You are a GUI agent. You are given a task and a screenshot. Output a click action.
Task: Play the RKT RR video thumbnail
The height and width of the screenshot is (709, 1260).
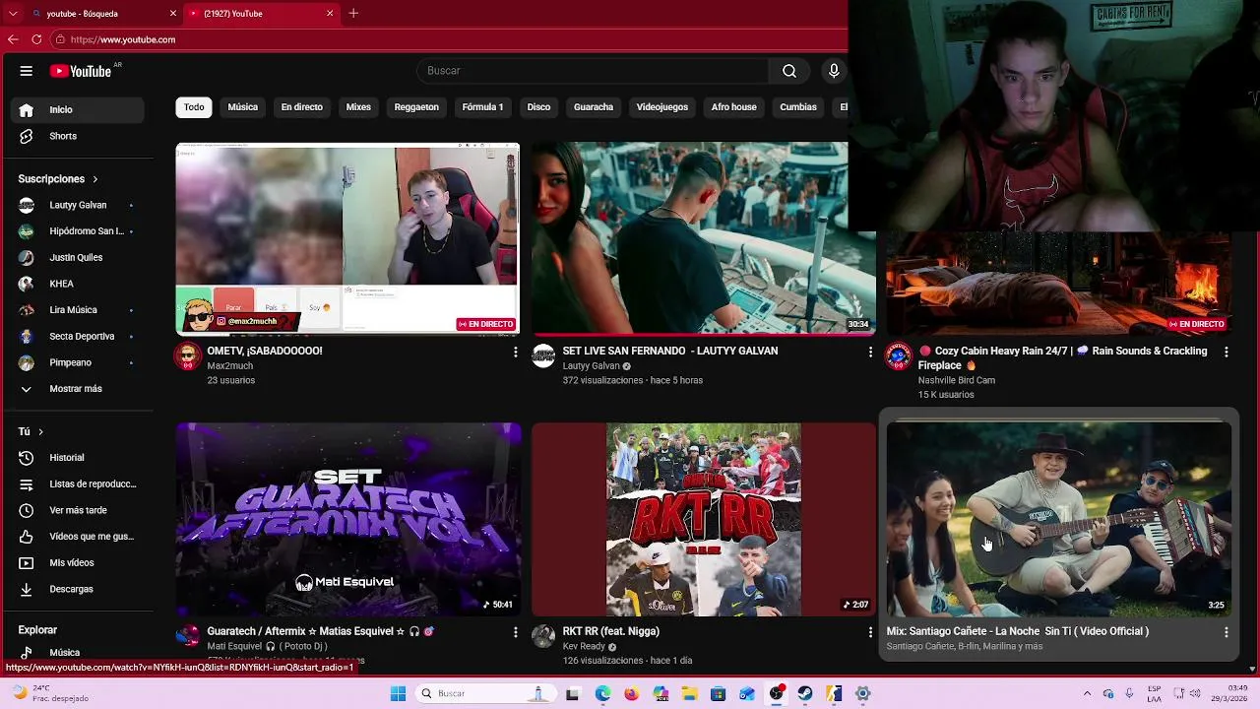(703, 520)
